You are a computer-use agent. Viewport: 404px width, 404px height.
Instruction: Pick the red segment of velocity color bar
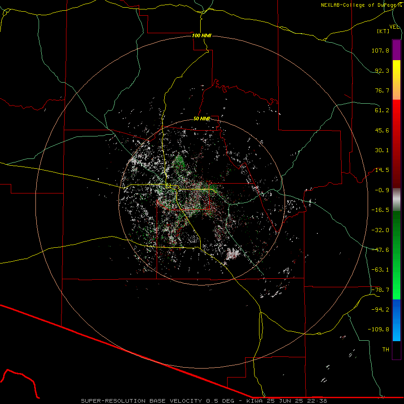(x=396, y=144)
